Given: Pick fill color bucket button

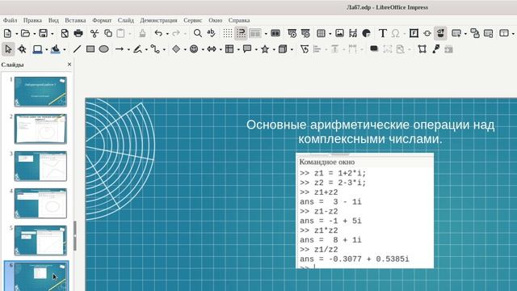Looking at the screenshot, I should 56,49.
